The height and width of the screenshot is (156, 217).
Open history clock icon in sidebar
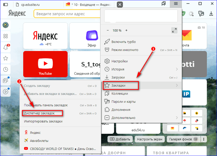(5, 69)
